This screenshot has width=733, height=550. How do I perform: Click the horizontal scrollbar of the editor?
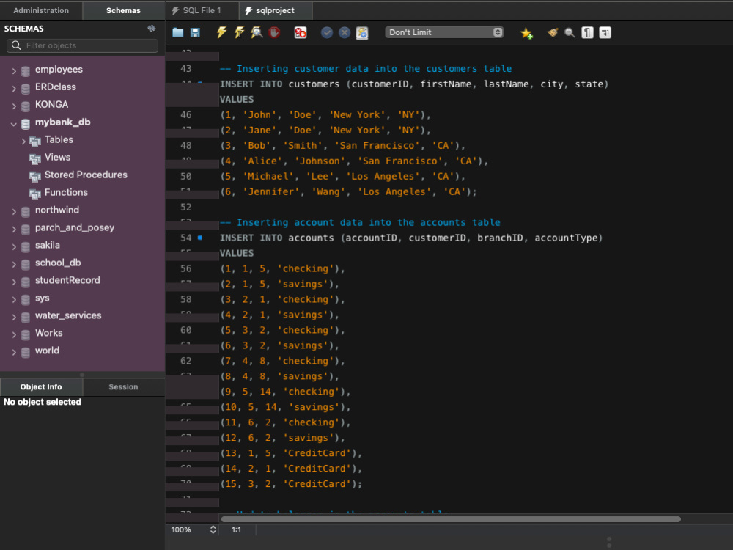(451, 519)
